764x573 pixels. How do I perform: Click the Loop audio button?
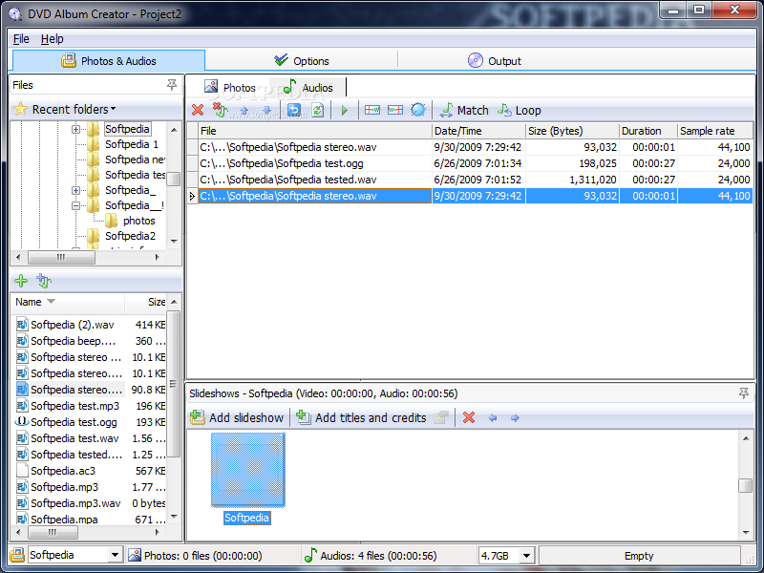coord(520,110)
